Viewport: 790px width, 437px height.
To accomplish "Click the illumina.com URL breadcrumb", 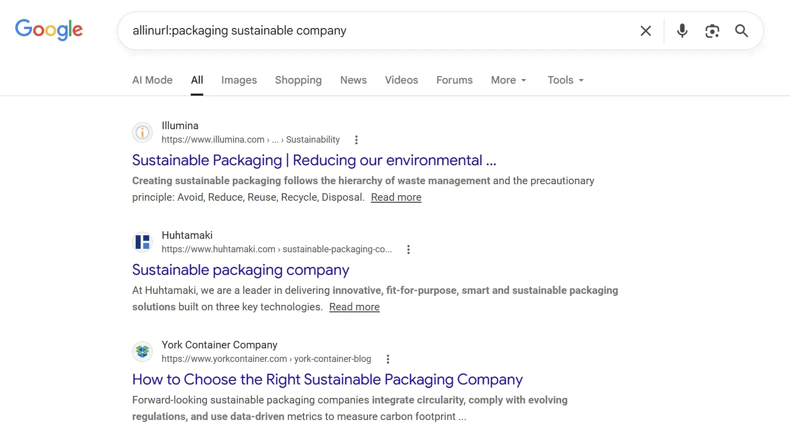I will click(251, 140).
